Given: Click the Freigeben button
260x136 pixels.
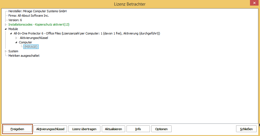Looking at the screenshot, I should coord(18,129).
